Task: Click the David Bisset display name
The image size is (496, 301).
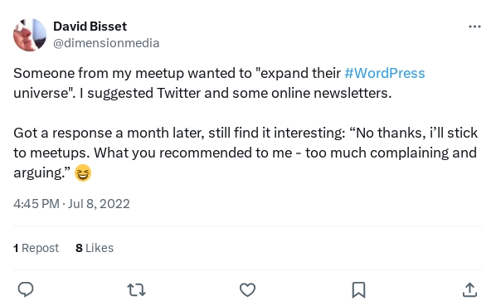Action: pyautogui.click(x=90, y=27)
